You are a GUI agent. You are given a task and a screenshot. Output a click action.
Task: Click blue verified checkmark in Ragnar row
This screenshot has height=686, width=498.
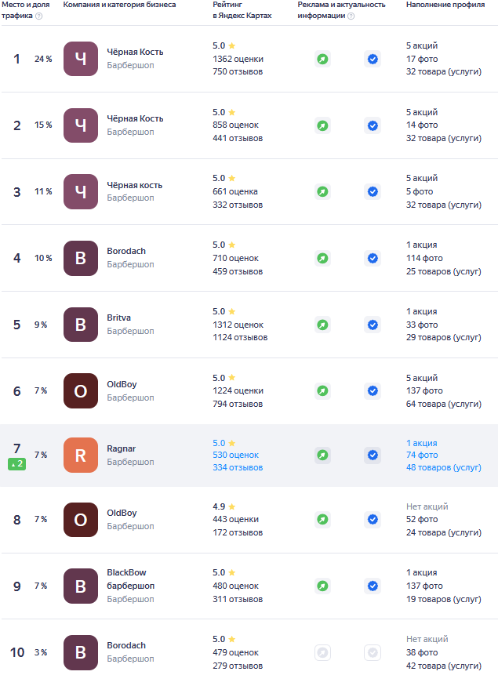373,455
